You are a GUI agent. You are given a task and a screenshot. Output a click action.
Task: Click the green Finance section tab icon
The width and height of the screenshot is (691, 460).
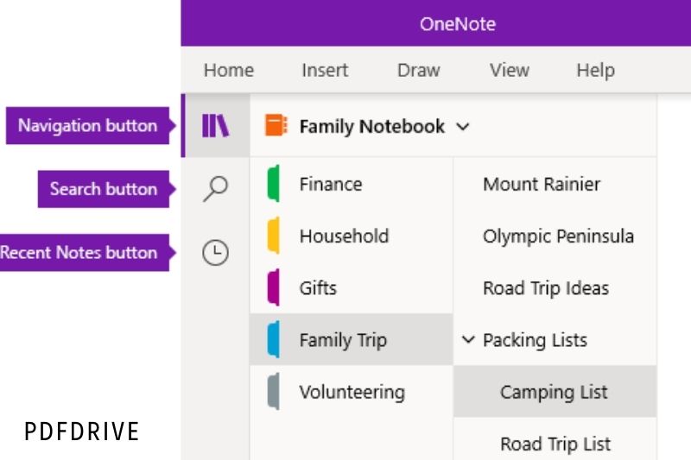coord(273,184)
